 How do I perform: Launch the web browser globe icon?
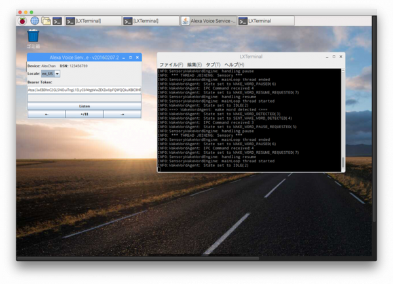[x=34, y=21]
